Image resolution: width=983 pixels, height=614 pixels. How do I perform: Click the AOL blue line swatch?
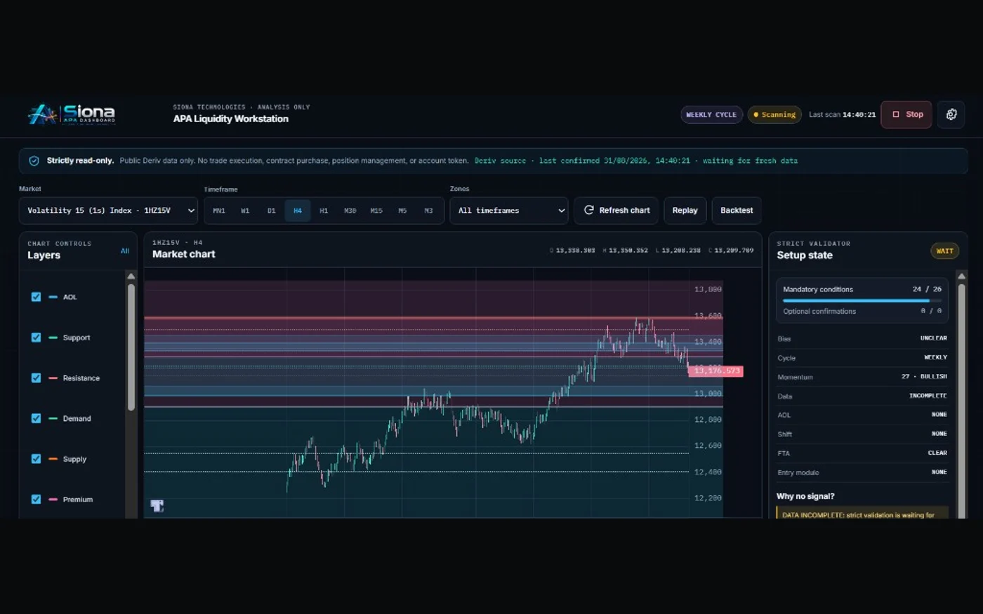[x=53, y=297]
